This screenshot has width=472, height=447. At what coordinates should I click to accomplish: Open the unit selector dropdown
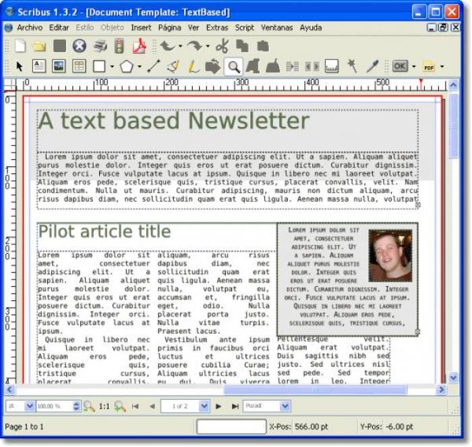[30, 406]
